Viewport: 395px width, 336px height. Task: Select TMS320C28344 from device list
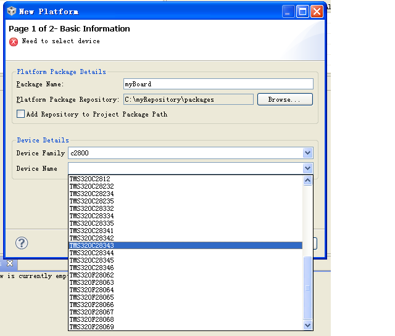(x=185, y=253)
